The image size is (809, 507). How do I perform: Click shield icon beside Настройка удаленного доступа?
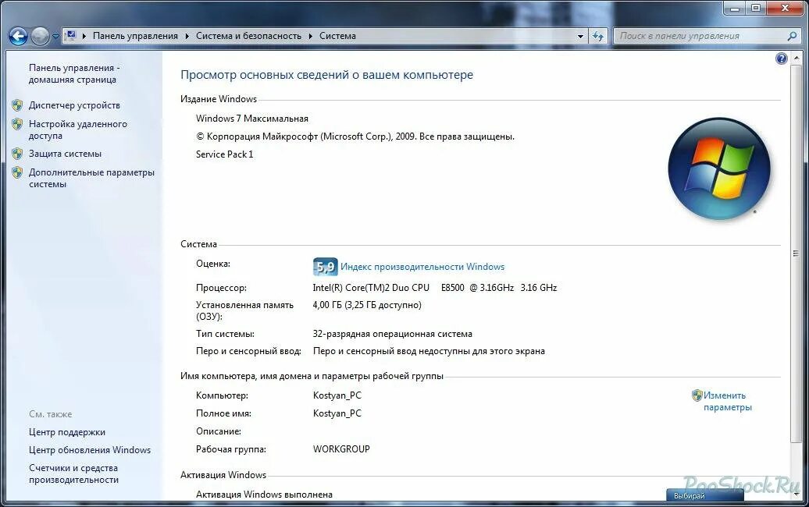pyautogui.click(x=17, y=124)
